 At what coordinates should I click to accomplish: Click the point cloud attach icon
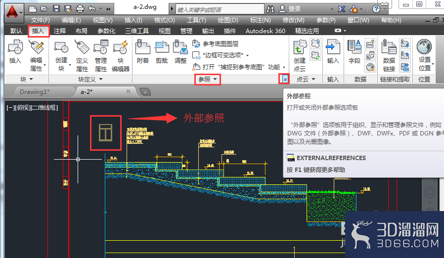tap(315, 43)
